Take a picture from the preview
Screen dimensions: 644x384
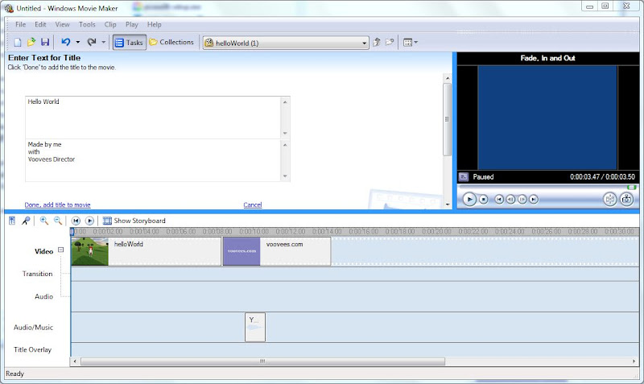click(626, 199)
